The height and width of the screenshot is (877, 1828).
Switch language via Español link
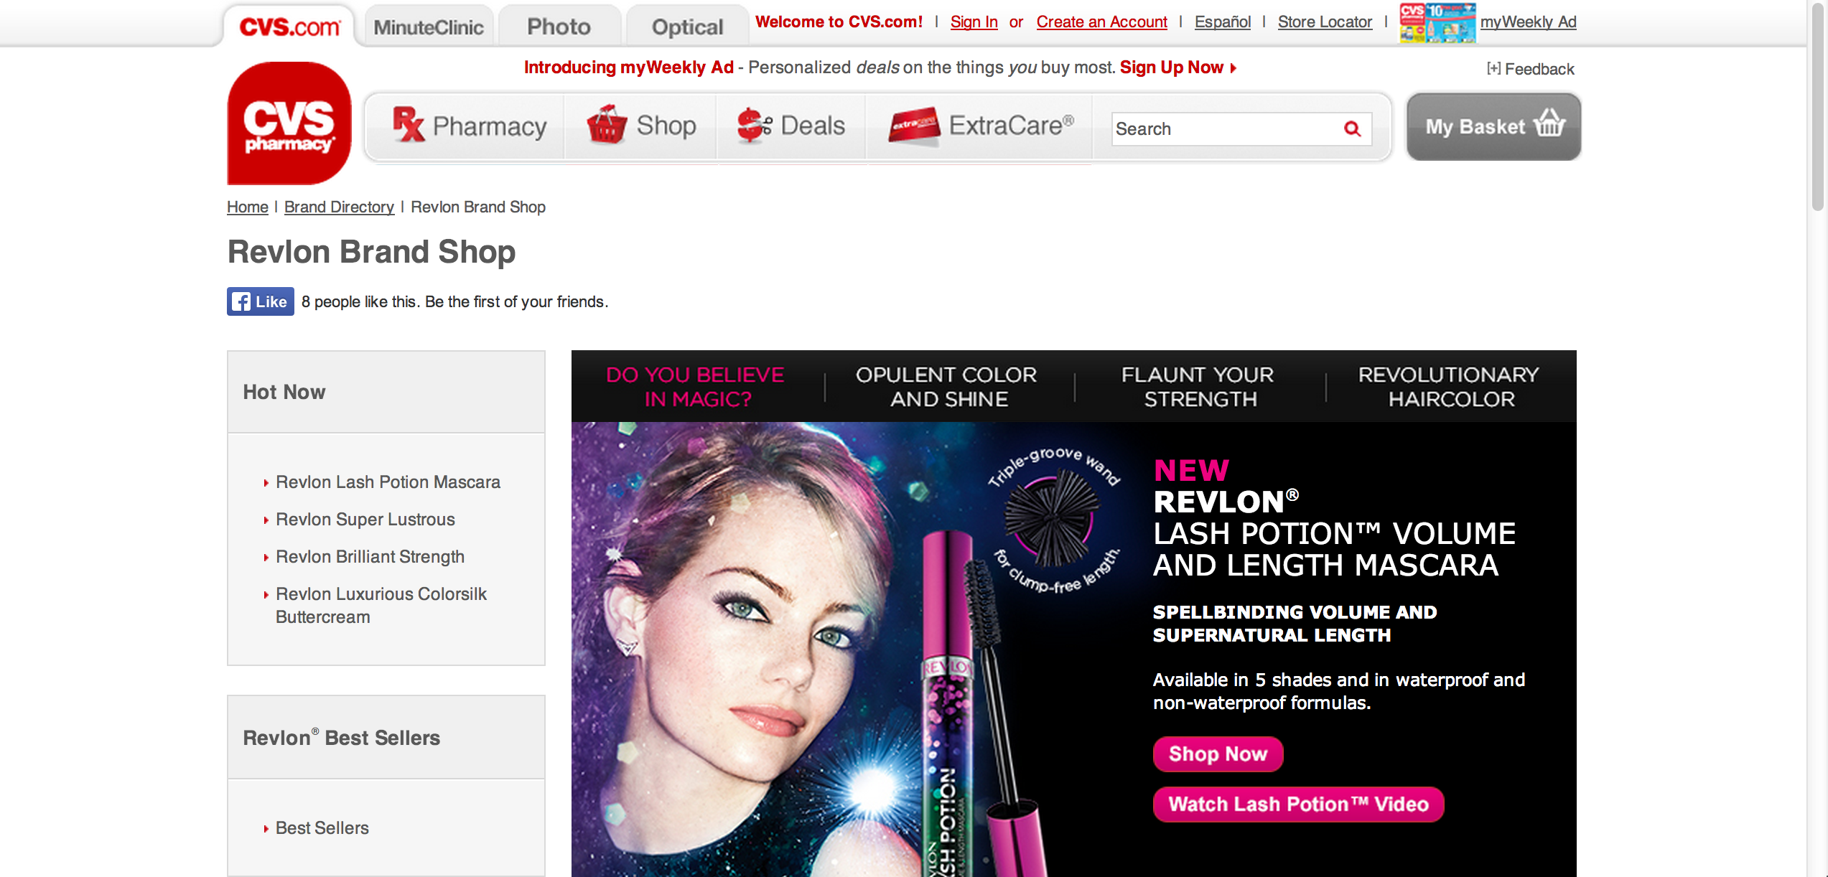(x=1223, y=22)
